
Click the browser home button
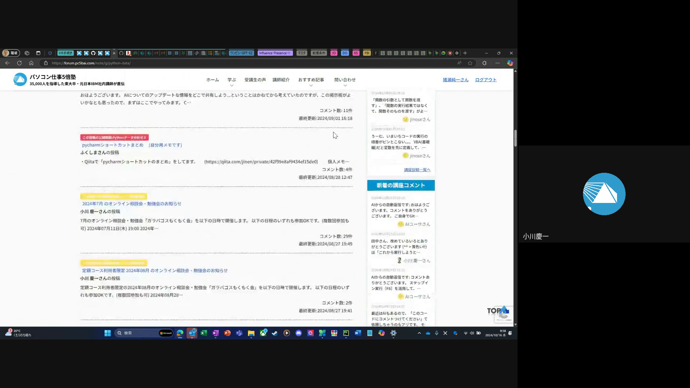31,63
